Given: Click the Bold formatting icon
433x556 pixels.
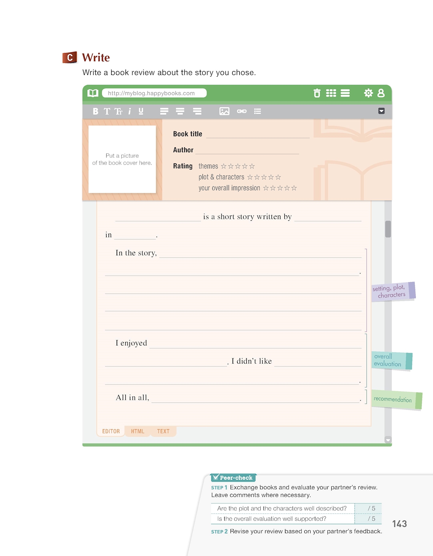Looking at the screenshot, I should 95,111.
